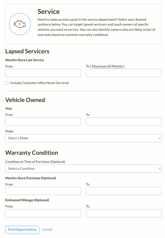This screenshot has width=165, height=238.
Task: Enable Include Customers Who Never Serviced checkbox
Action: click(x=7, y=83)
